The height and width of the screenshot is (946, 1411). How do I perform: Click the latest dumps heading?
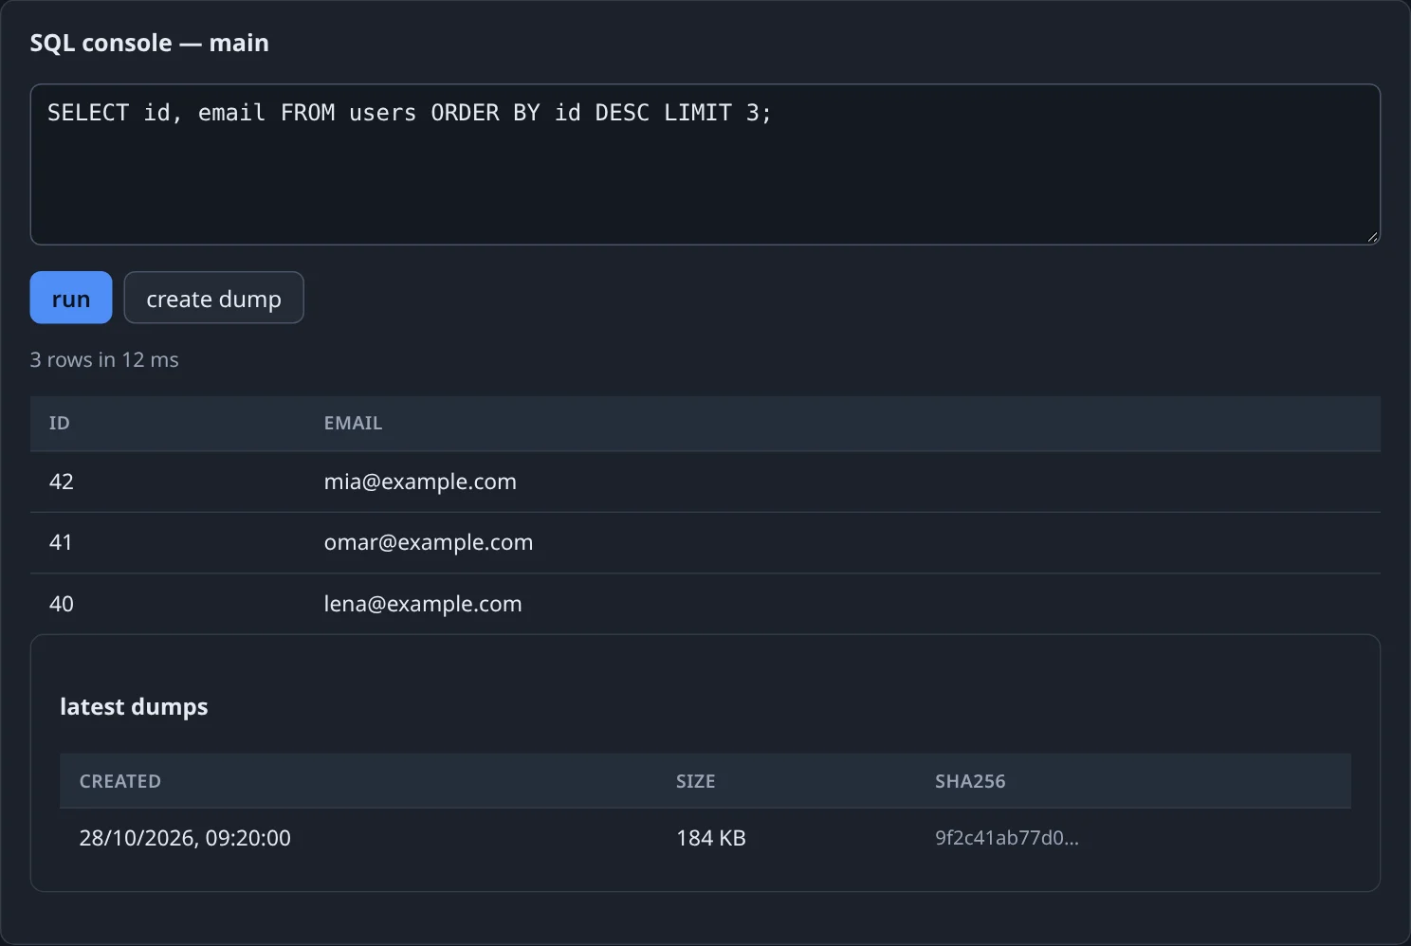coord(134,707)
